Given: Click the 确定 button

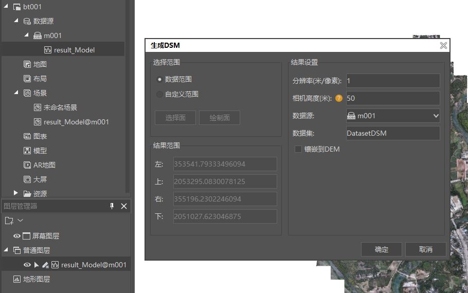Looking at the screenshot, I should tap(382, 249).
